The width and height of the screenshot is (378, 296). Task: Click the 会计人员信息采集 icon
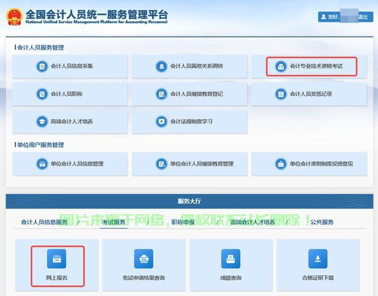click(42, 66)
